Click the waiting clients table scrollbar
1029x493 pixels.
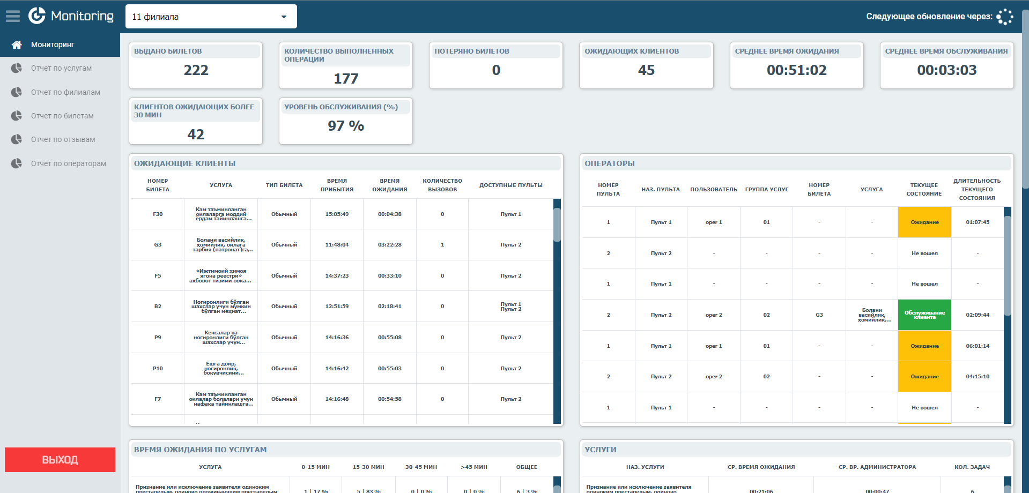557,225
